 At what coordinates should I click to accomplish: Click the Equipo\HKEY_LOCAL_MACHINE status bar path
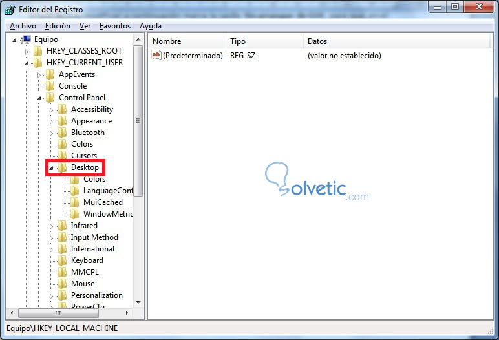pyautogui.click(x=62, y=328)
